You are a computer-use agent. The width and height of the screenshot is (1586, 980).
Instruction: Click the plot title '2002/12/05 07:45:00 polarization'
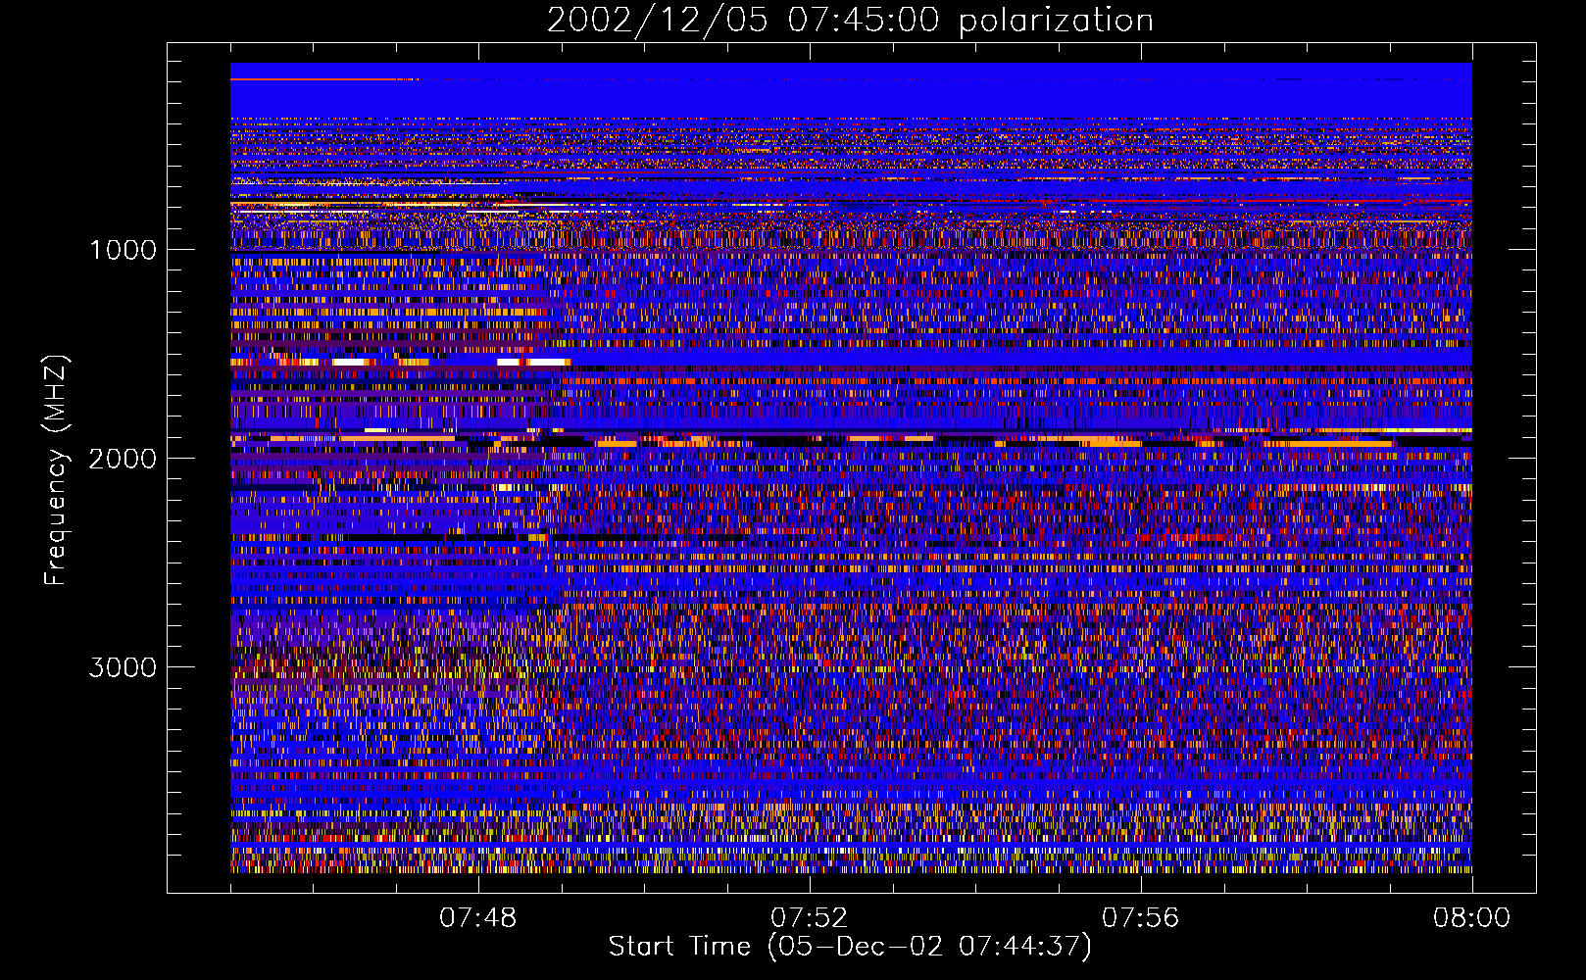(850, 21)
